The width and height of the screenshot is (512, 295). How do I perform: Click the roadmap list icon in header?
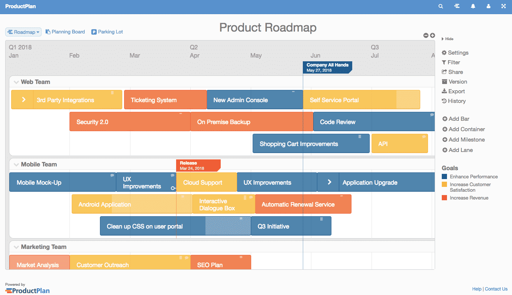[x=457, y=6]
